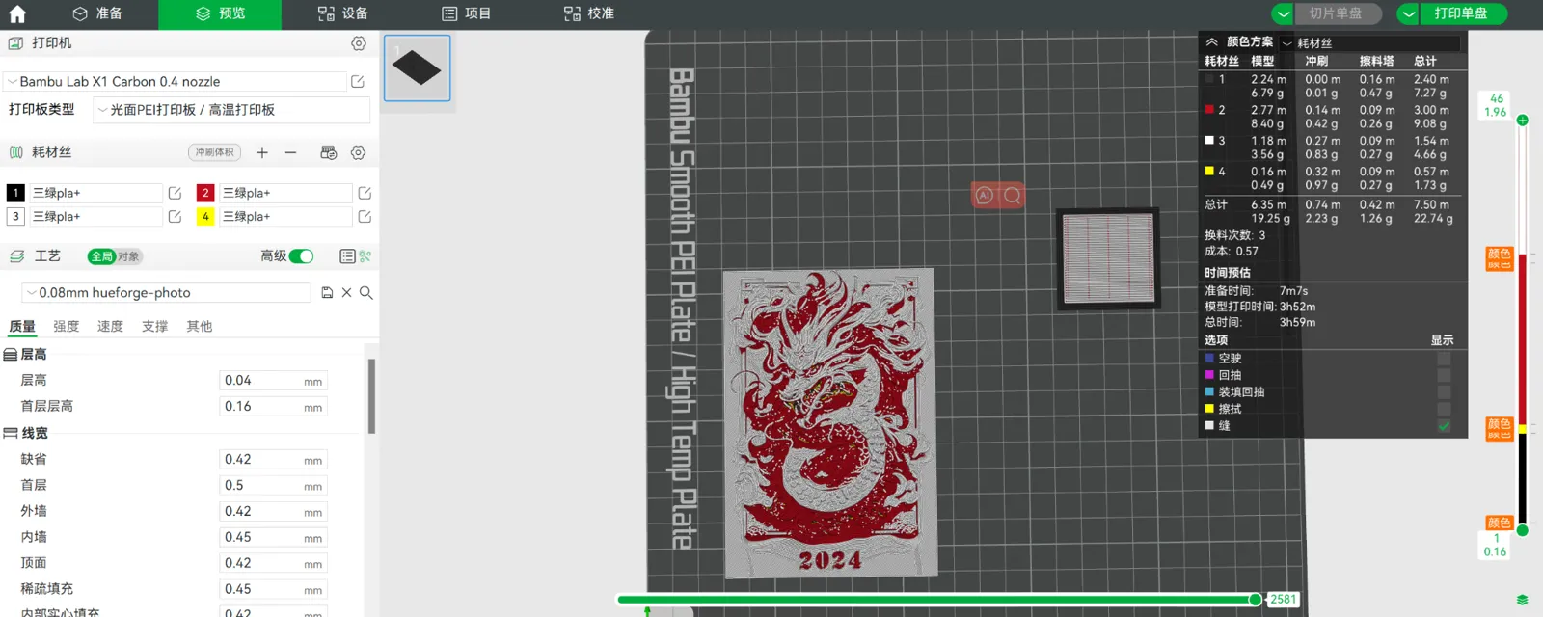Select the plate 1 thumbnail
The width and height of the screenshot is (1543, 617).
click(x=418, y=68)
